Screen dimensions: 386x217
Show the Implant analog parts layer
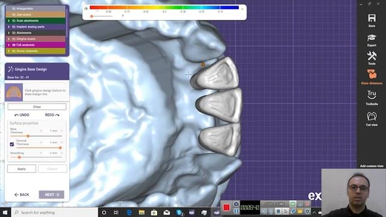[14, 27]
